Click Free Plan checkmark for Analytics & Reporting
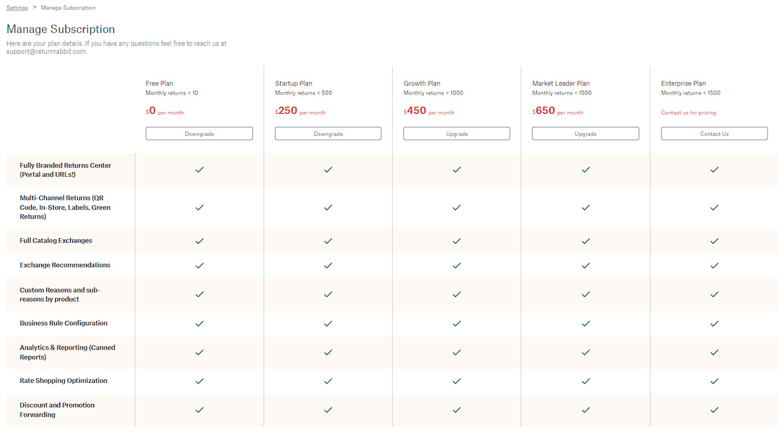This screenshot has height=440, width=778. (x=200, y=353)
